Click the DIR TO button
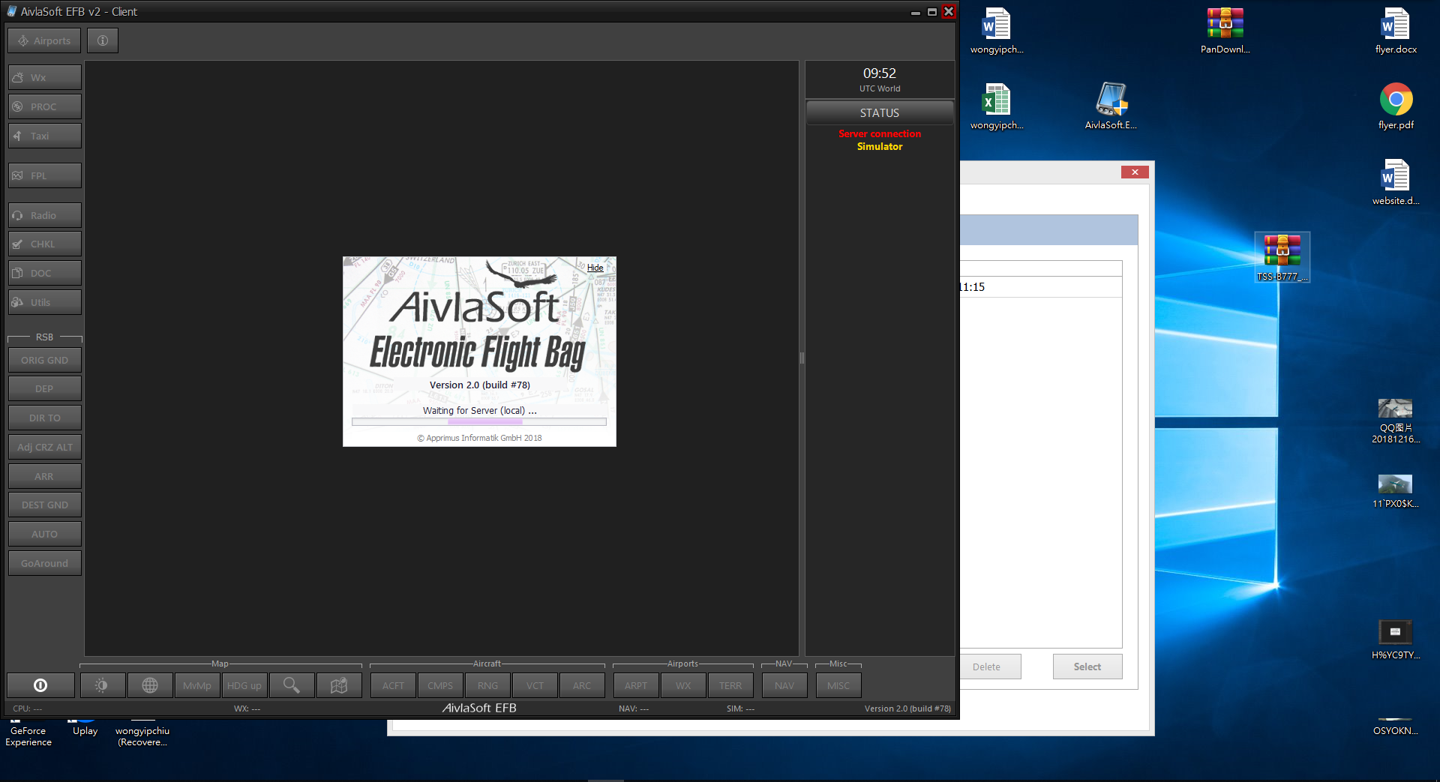Screen dimensions: 1440x782 [45, 418]
